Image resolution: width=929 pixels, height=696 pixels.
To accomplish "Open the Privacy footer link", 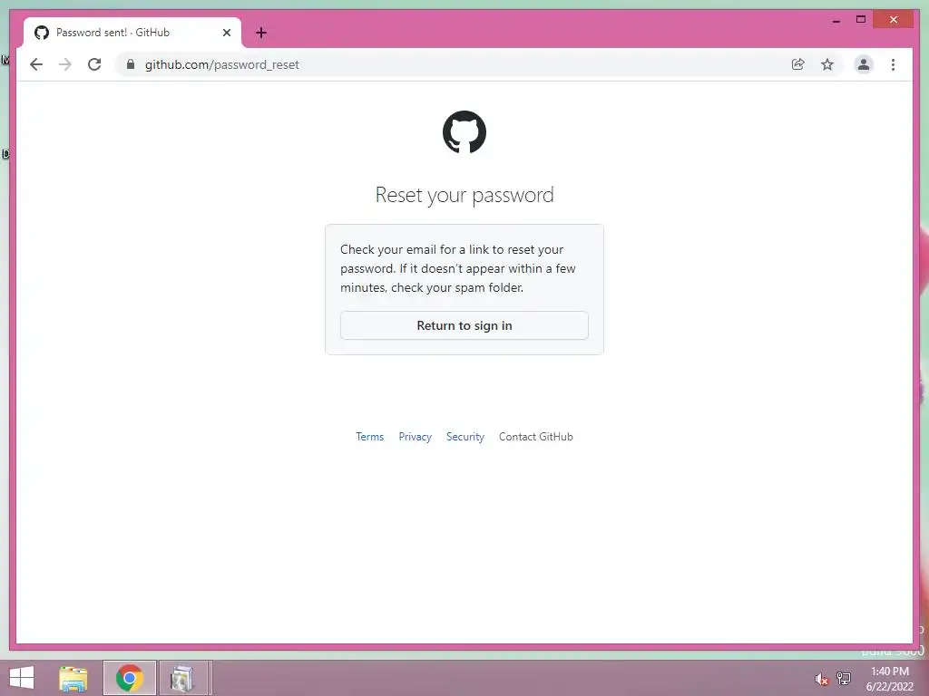I will [x=415, y=437].
